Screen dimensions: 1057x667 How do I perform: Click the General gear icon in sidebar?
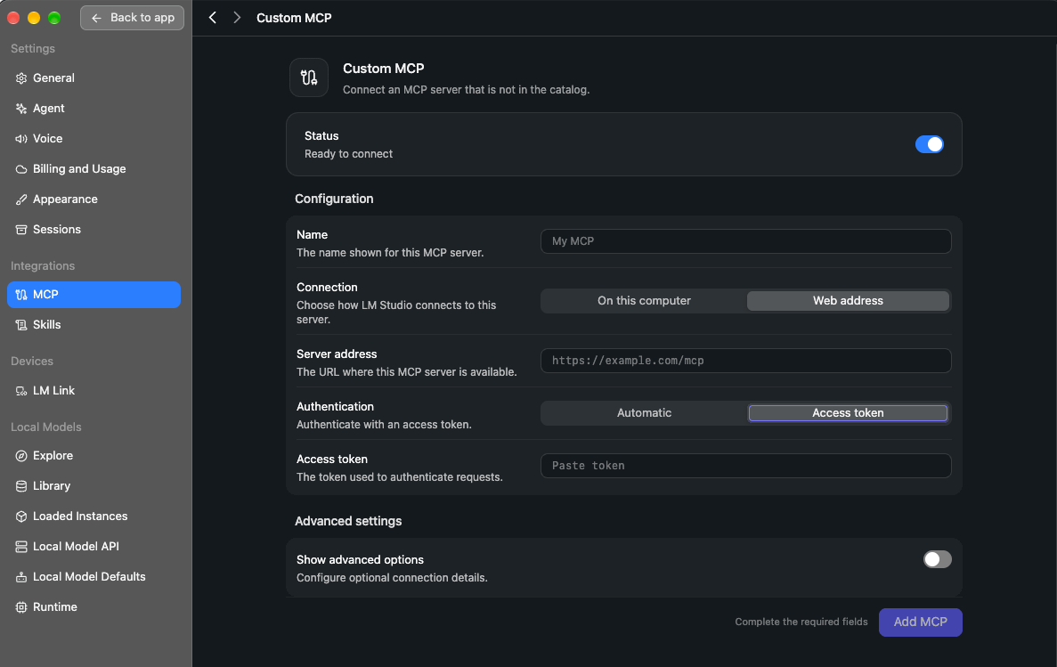coord(21,78)
